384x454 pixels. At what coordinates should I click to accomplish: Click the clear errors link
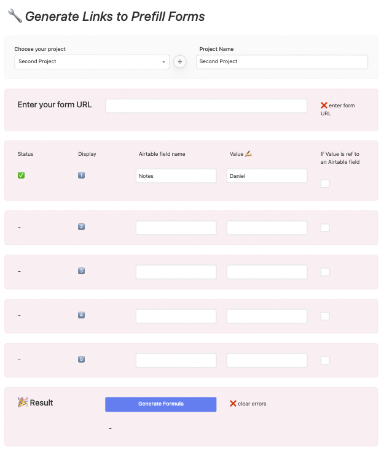pyautogui.click(x=252, y=404)
